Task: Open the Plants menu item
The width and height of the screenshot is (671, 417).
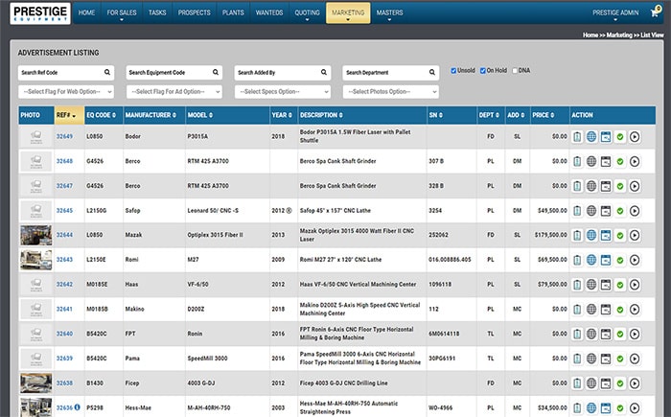Action: (233, 12)
